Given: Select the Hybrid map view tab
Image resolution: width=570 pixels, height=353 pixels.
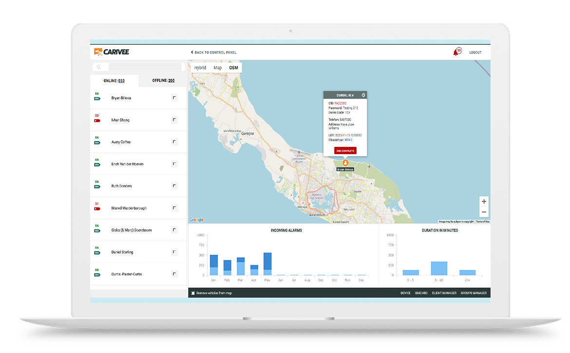Looking at the screenshot, I should coord(200,68).
